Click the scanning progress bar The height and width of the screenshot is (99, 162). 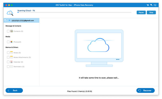click(x=75, y=12)
